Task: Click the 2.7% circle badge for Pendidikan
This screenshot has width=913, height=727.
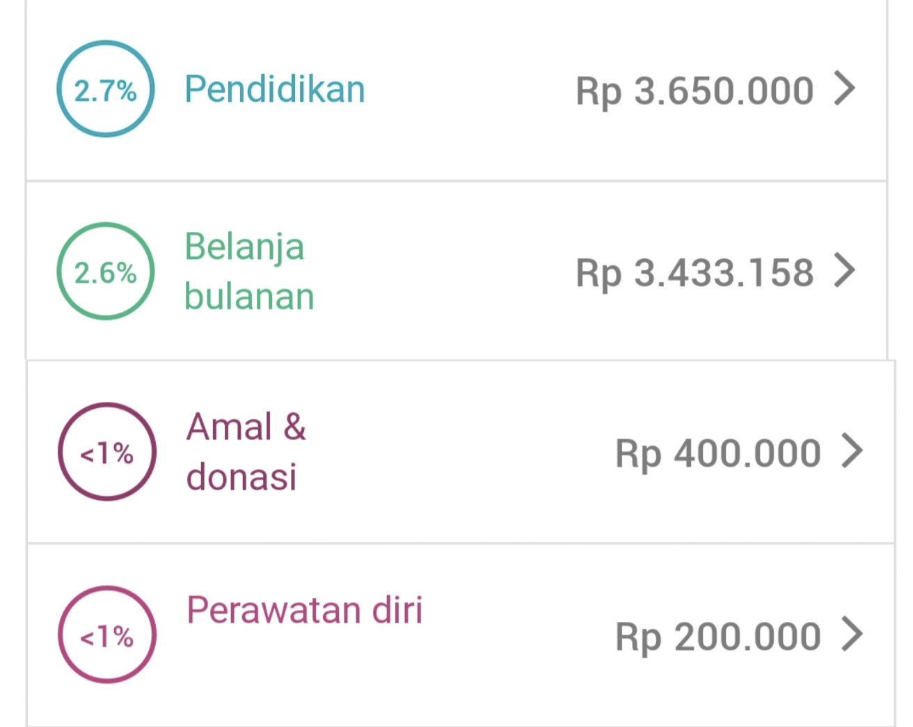Action: pyautogui.click(x=105, y=89)
